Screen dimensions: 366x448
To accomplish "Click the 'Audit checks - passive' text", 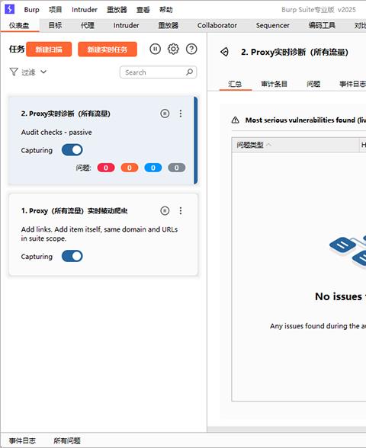I will tap(56, 133).
